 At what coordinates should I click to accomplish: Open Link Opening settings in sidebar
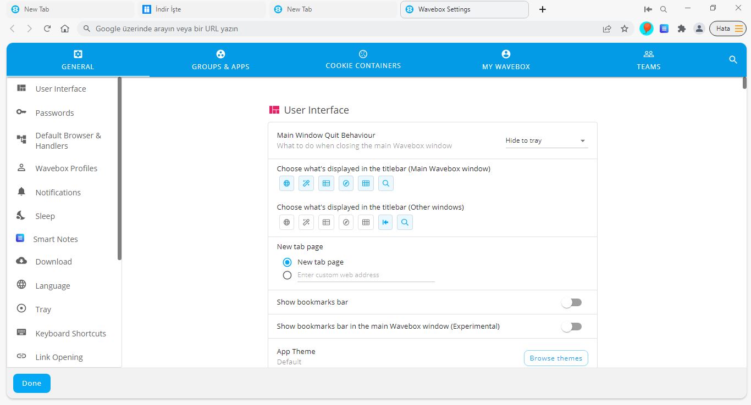point(62,357)
